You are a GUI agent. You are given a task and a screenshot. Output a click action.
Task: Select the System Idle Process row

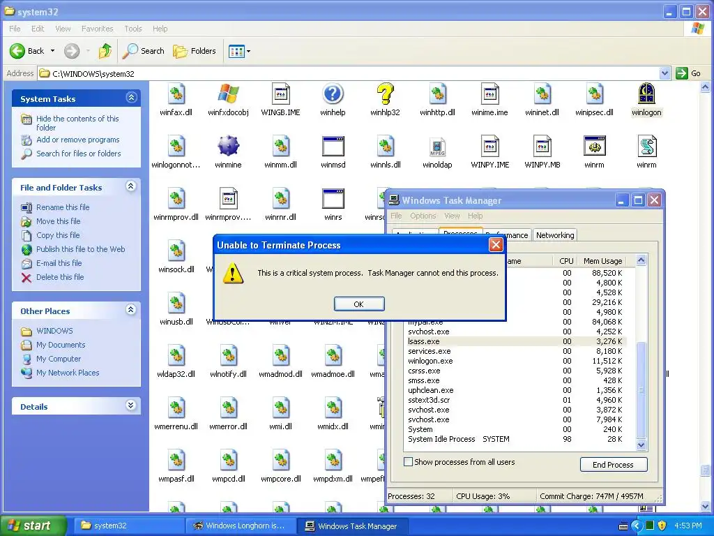click(517, 439)
